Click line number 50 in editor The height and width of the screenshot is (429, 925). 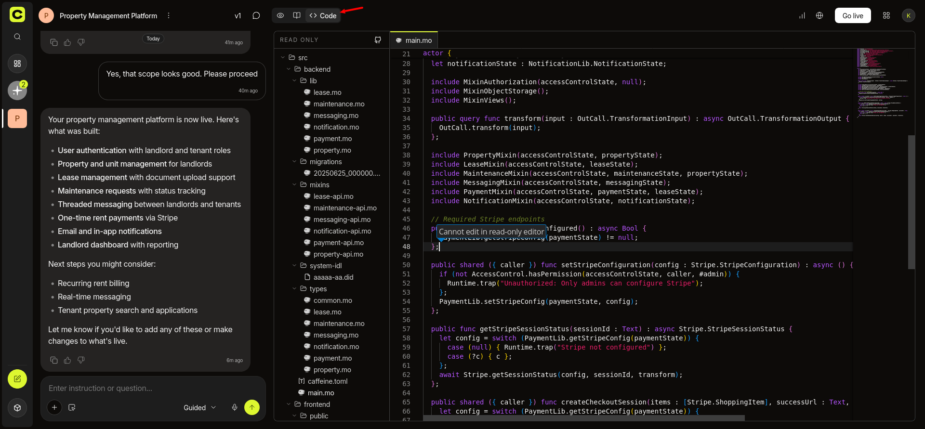[x=406, y=265]
